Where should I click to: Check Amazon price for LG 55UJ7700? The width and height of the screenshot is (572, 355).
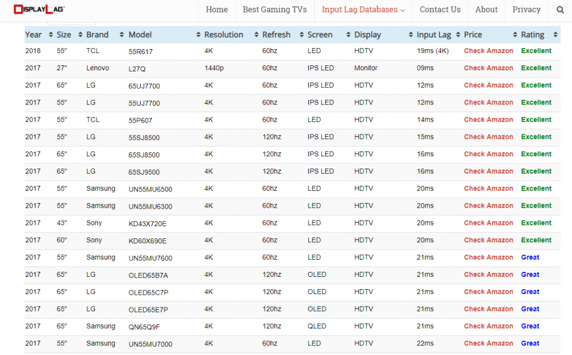point(488,102)
